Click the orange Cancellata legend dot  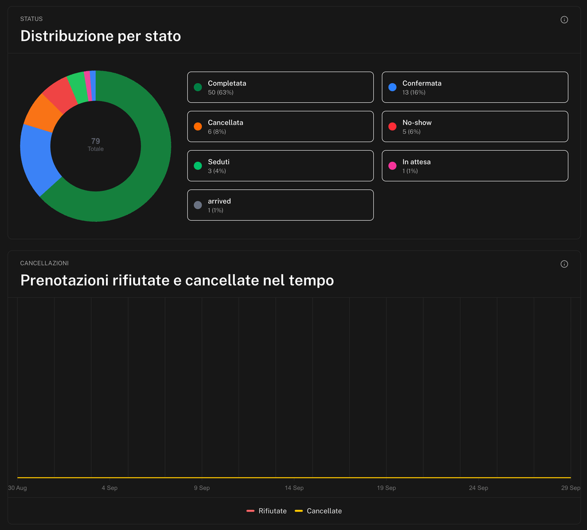coord(198,127)
